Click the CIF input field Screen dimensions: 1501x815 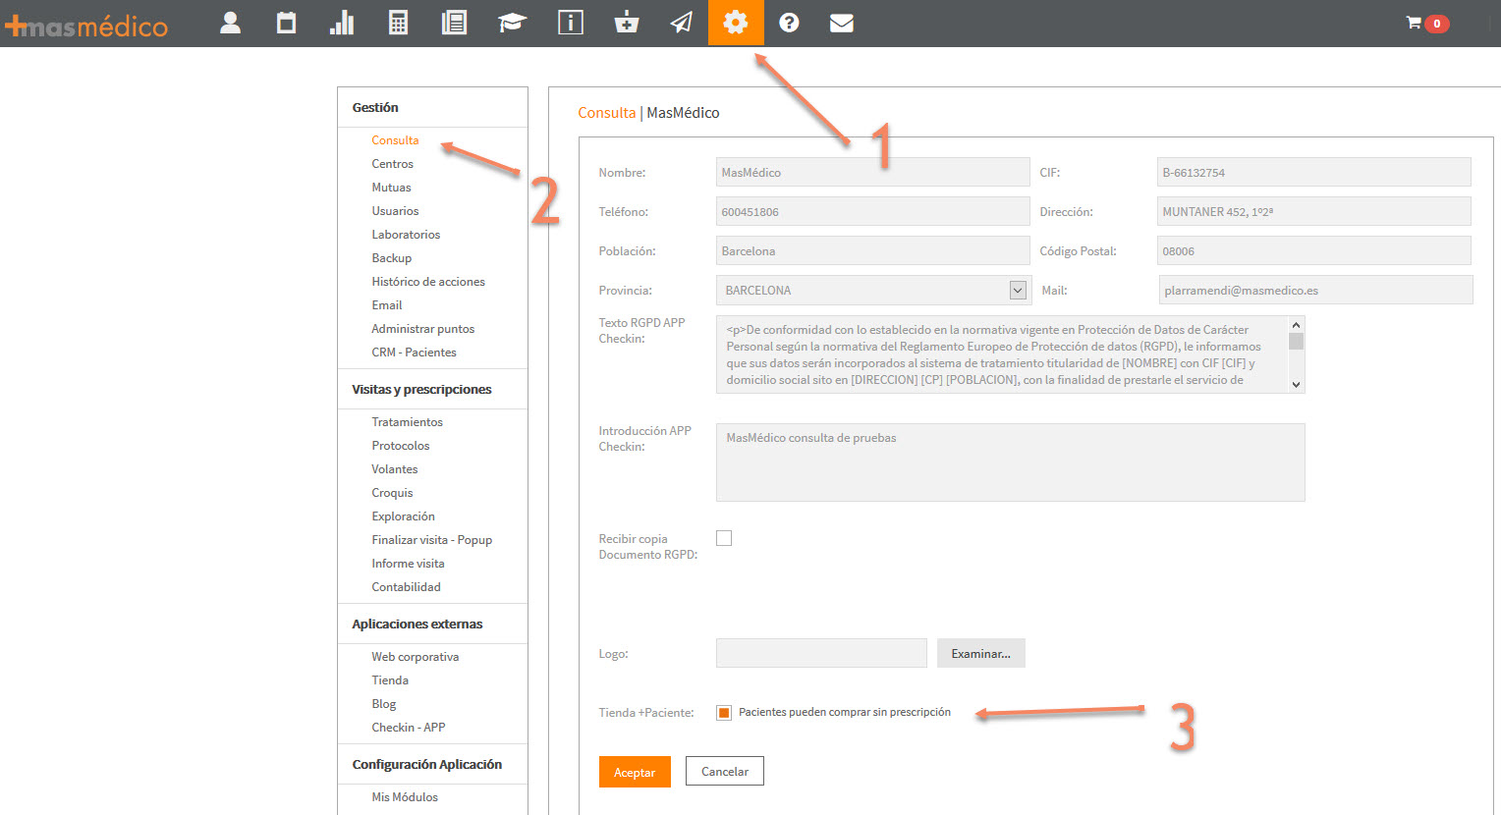(1314, 172)
